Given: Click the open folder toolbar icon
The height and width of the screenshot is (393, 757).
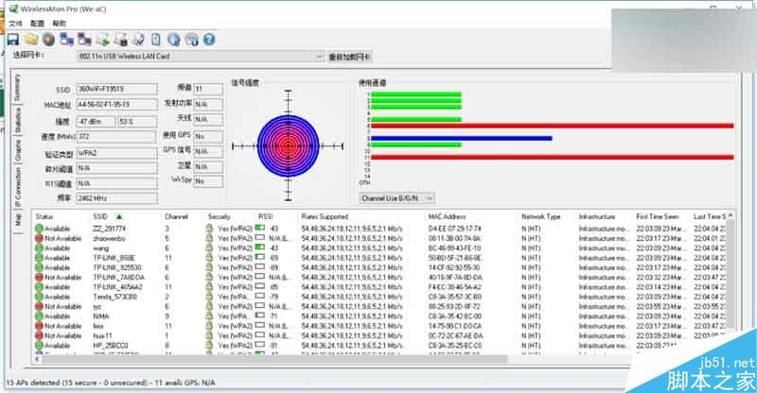Looking at the screenshot, I should (x=31, y=39).
